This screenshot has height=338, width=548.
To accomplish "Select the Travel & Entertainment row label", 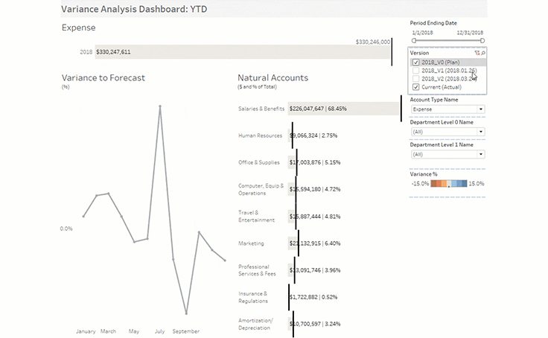I will pos(256,216).
